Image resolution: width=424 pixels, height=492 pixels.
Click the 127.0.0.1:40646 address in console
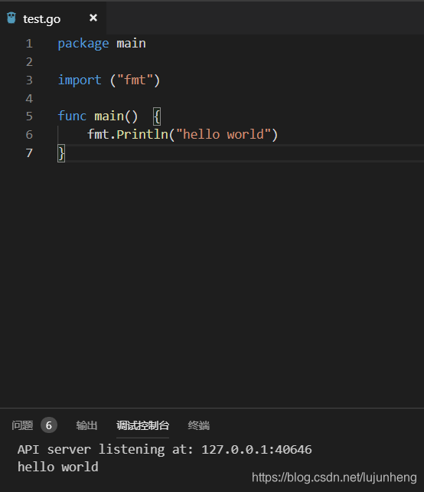[256, 450]
